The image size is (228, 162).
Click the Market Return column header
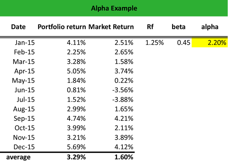[x=111, y=27]
